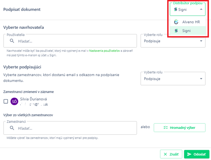Click the paper plane icon on Odoslať
Screen dimensions: 211x160
(x=189, y=154)
